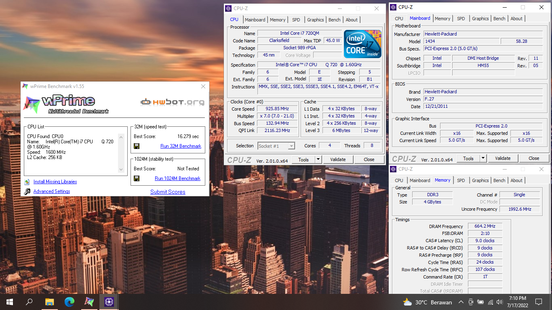Image resolution: width=552 pixels, height=310 pixels.
Task: Click the wPrime title bar app icon
Action: (x=25, y=86)
